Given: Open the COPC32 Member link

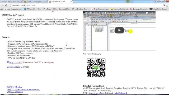Looking at the screenshot, I should (14, 87).
